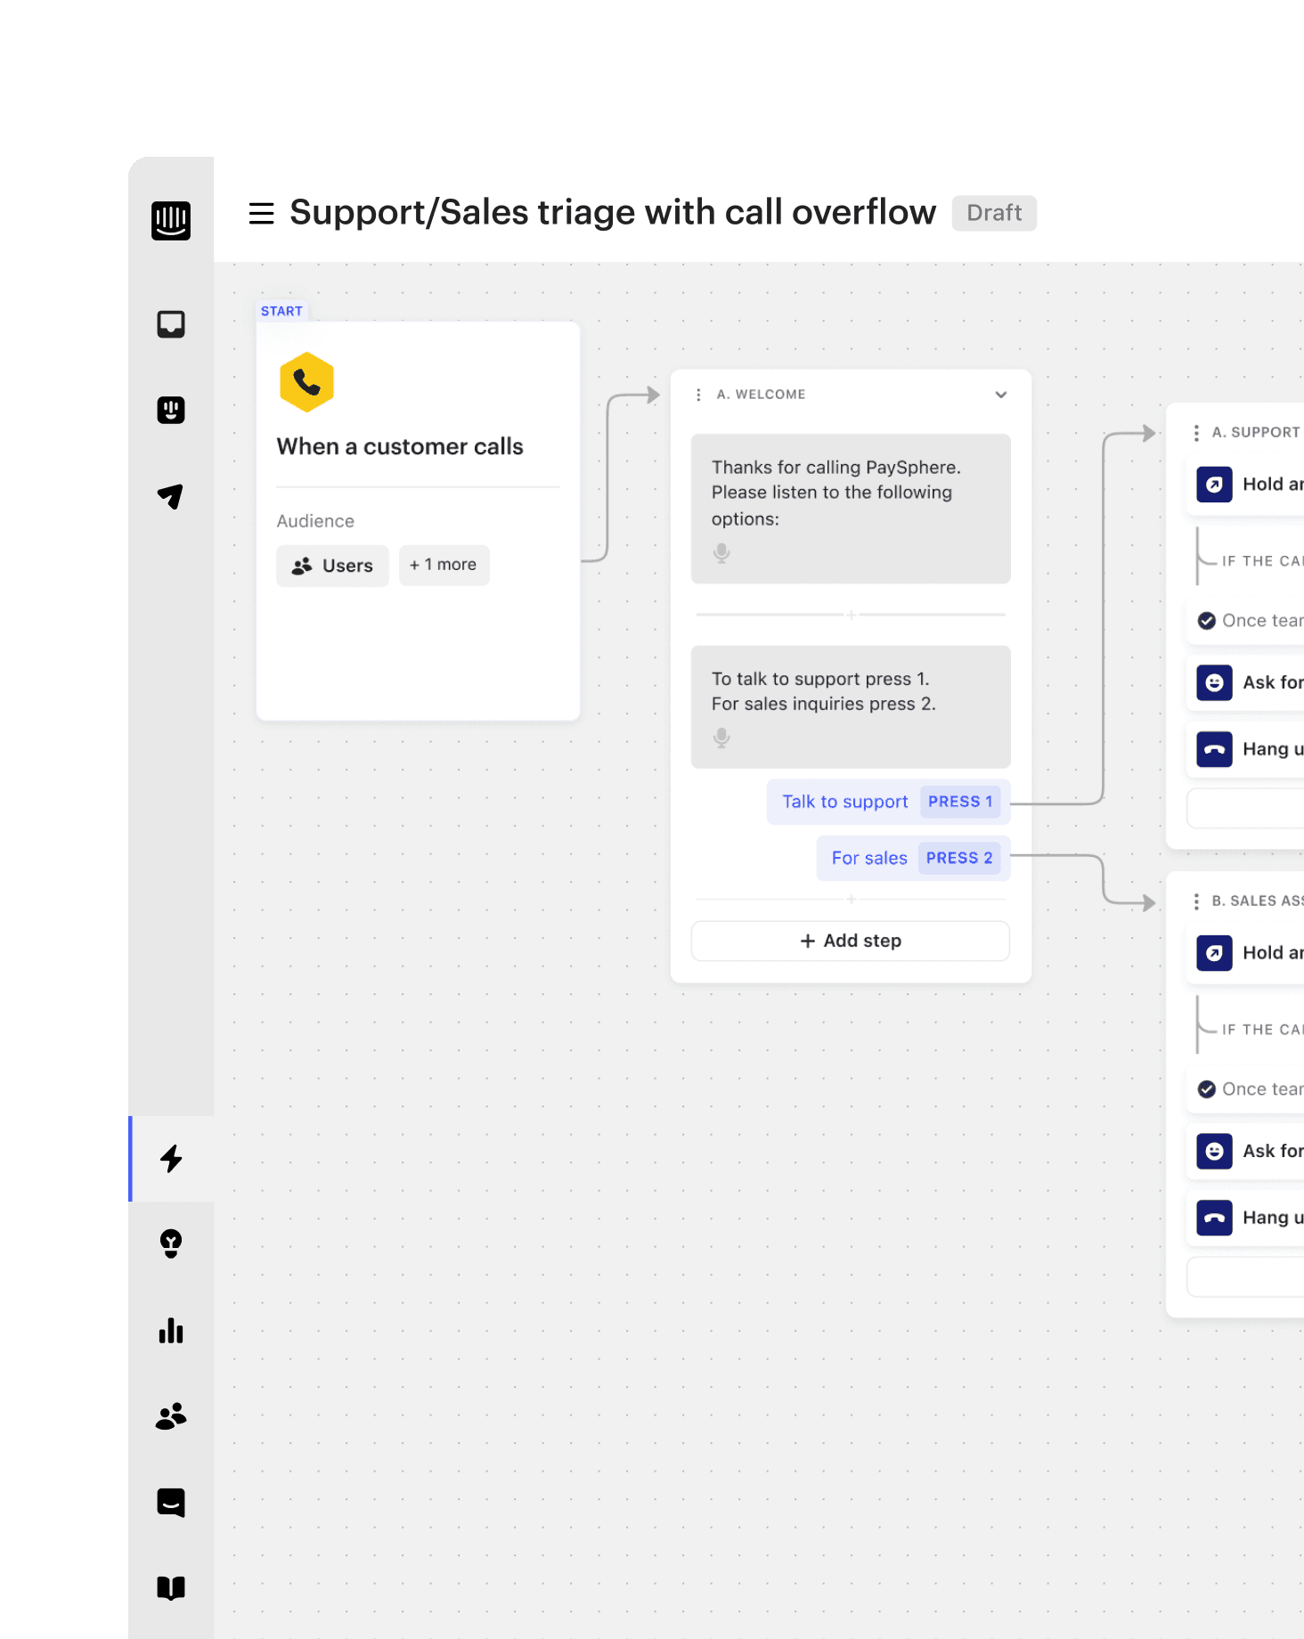Viewport: 1304px width, 1639px height.
Task: Click microphone icon under press 1 message
Action: point(721,738)
